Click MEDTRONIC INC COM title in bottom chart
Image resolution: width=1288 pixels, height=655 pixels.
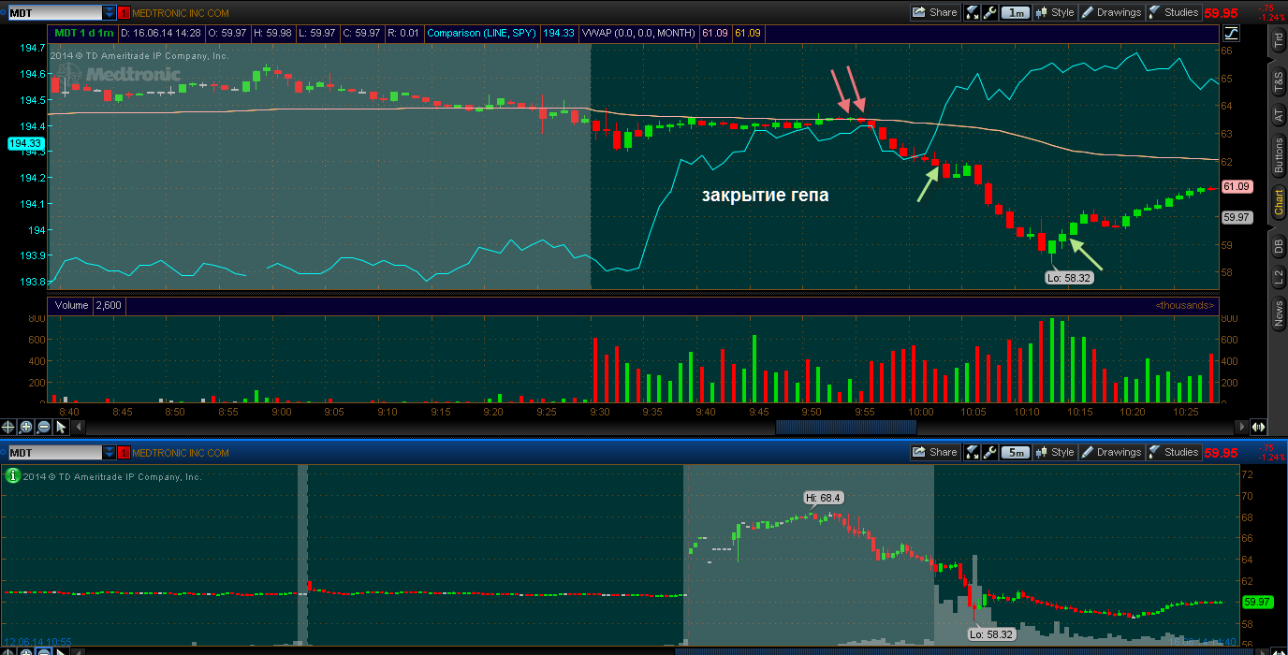click(181, 453)
